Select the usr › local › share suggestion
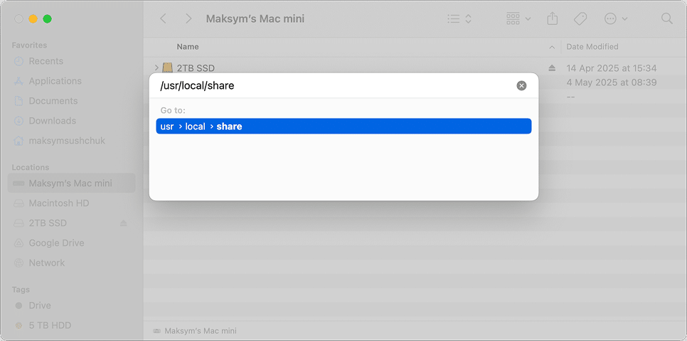687x341 pixels. pos(343,126)
